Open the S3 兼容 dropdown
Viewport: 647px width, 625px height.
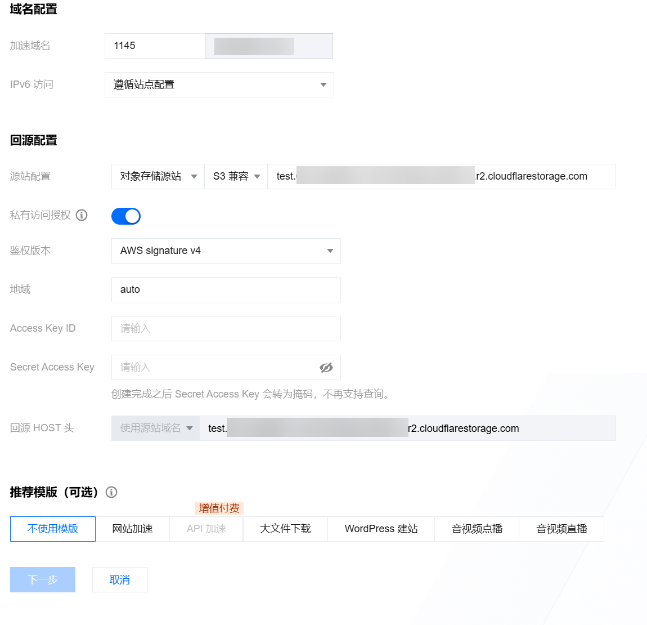coord(236,177)
